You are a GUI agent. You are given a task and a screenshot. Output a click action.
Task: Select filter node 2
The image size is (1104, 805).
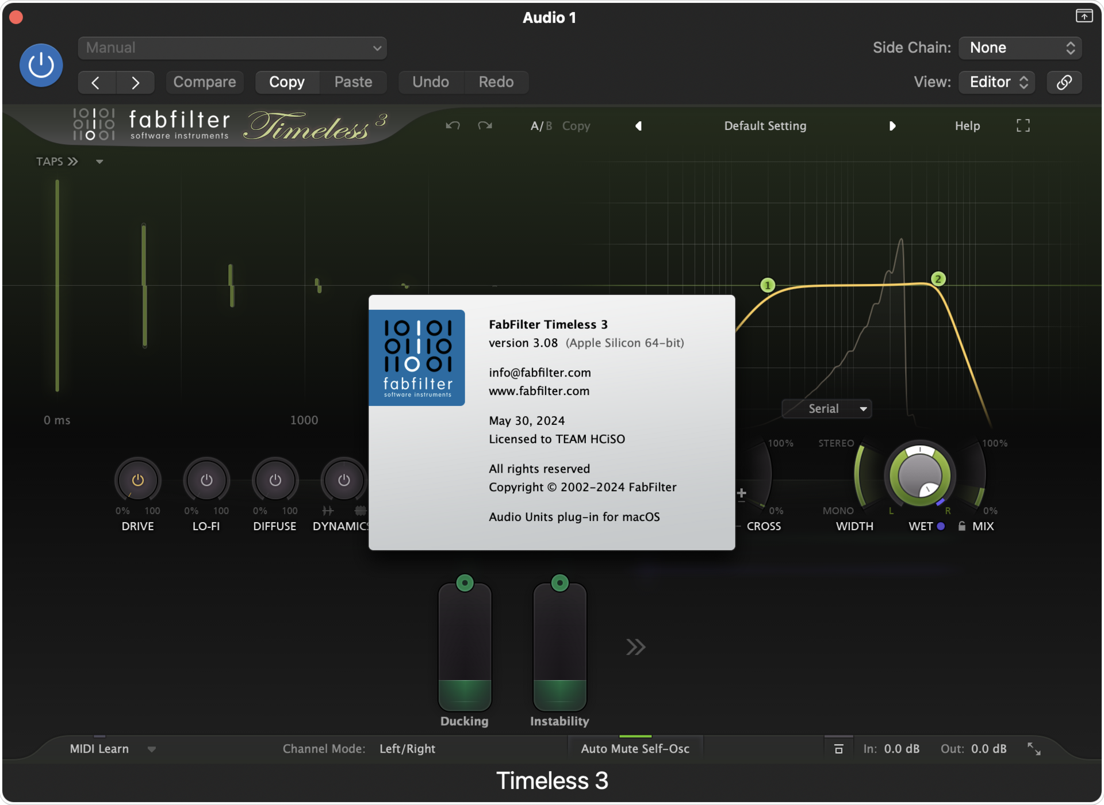pos(938,279)
